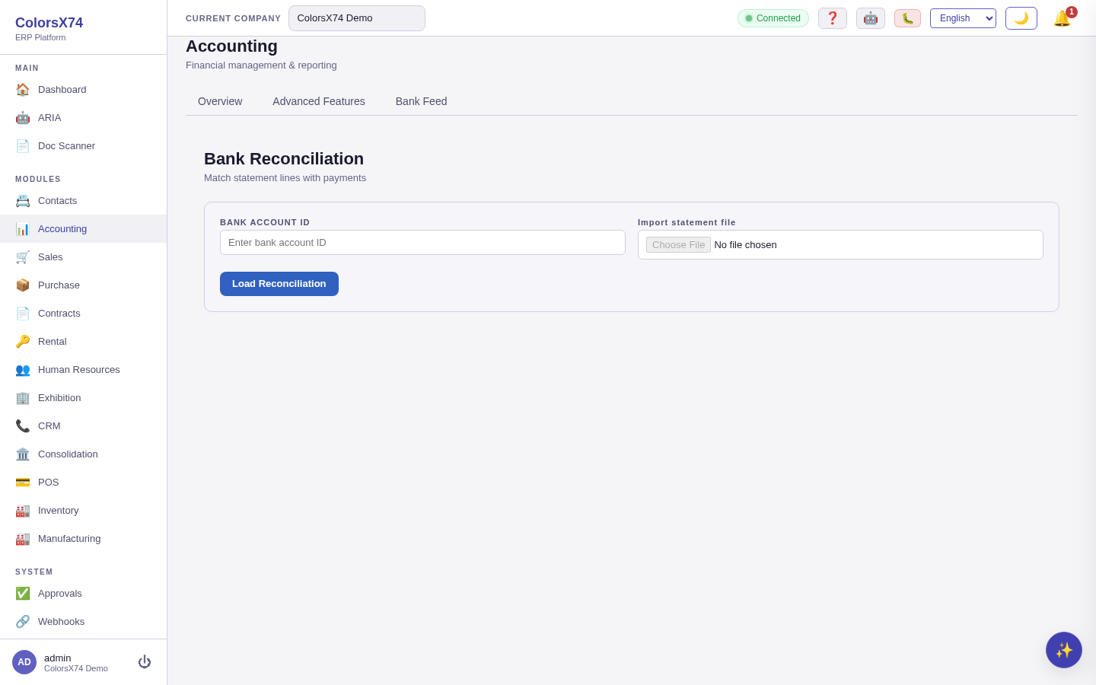
Task: Open notifications bell
Action: coord(1063,18)
